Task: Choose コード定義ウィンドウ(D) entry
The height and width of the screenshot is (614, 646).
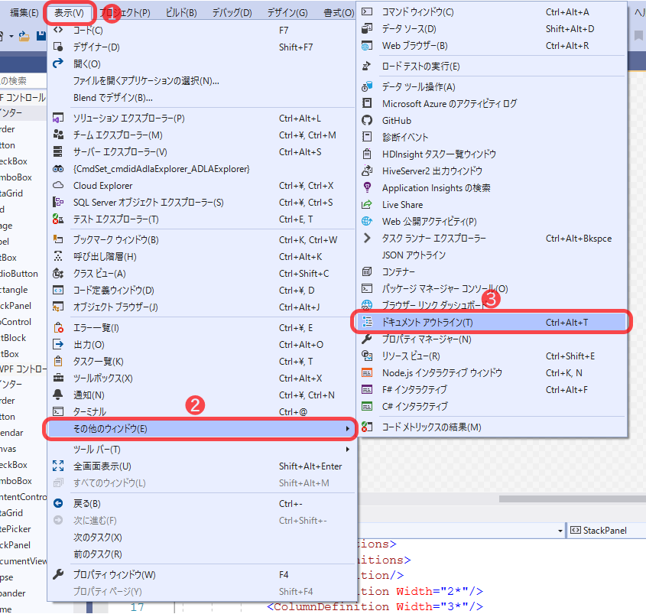Action: pyautogui.click(x=202, y=290)
